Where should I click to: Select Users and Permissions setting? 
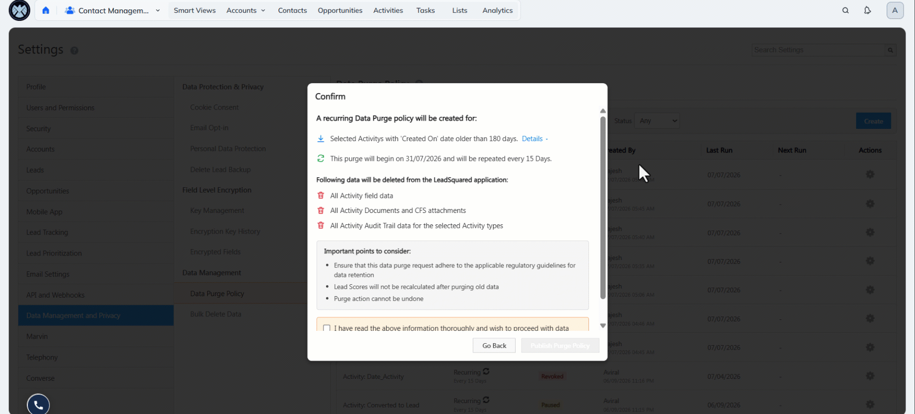96,107
